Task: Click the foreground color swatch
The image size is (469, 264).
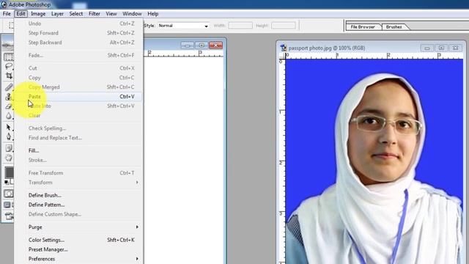Action: click(9, 173)
